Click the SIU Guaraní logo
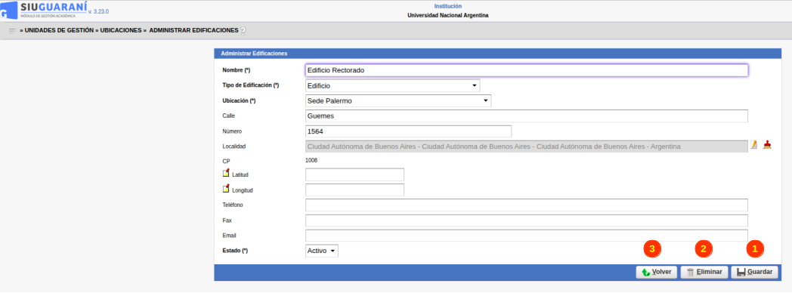The height and width of the screenshot is (293, 792). coord(43,10)
